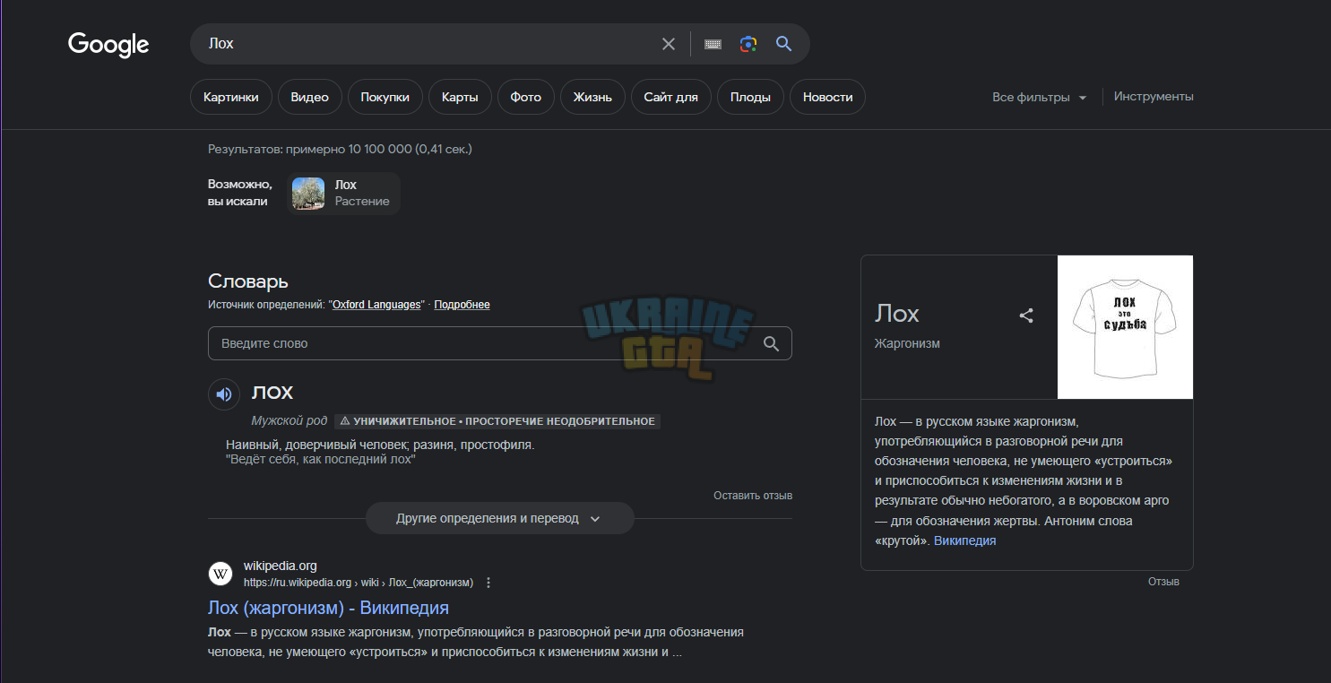Play pronunciation of the word лох
The width and height of the screenshot is (1331, 683).
pos(224,394)
